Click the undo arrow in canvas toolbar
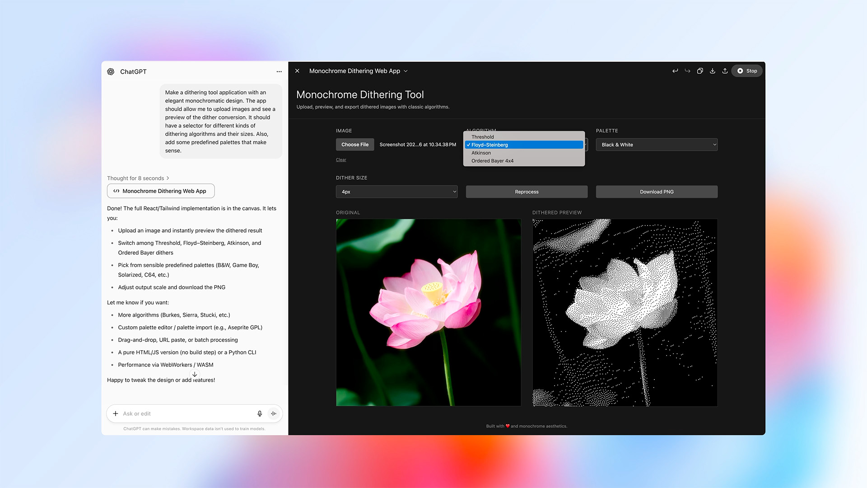Viewport: 867px width, 488px height. point(675,71)
